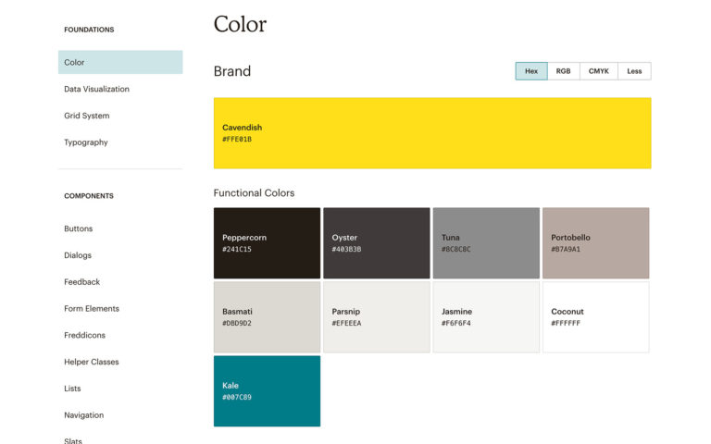The height and width of the screenshot is (444, 711).
Task: Go to Data Visualization section
Action: [x=96, y=90]
